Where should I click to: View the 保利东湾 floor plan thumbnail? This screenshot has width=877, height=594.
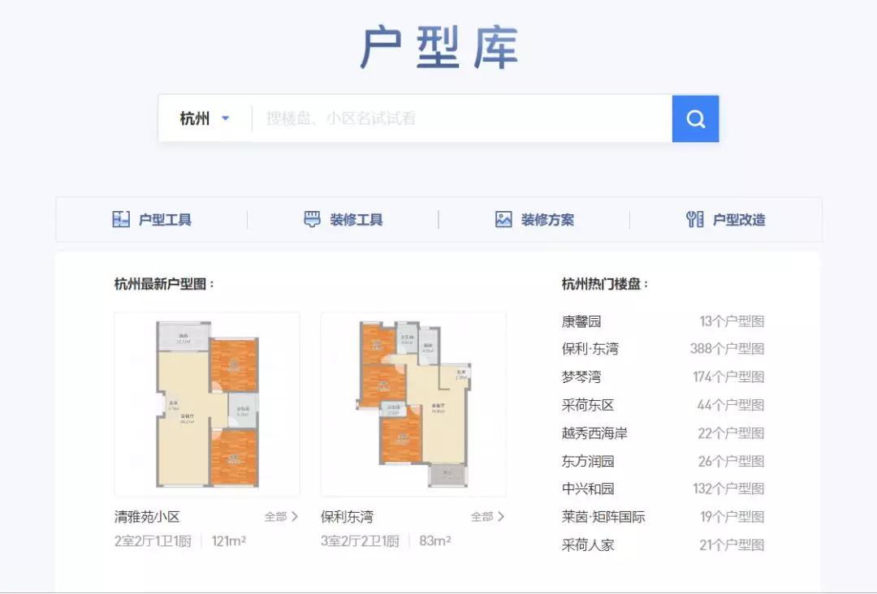[413, 403]
